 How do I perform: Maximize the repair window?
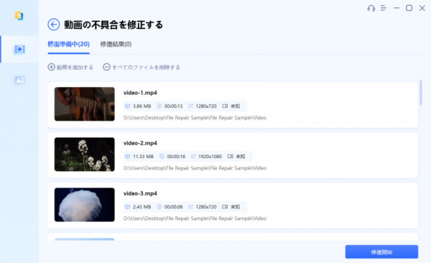pyautogui.click(x=409, y=8)
